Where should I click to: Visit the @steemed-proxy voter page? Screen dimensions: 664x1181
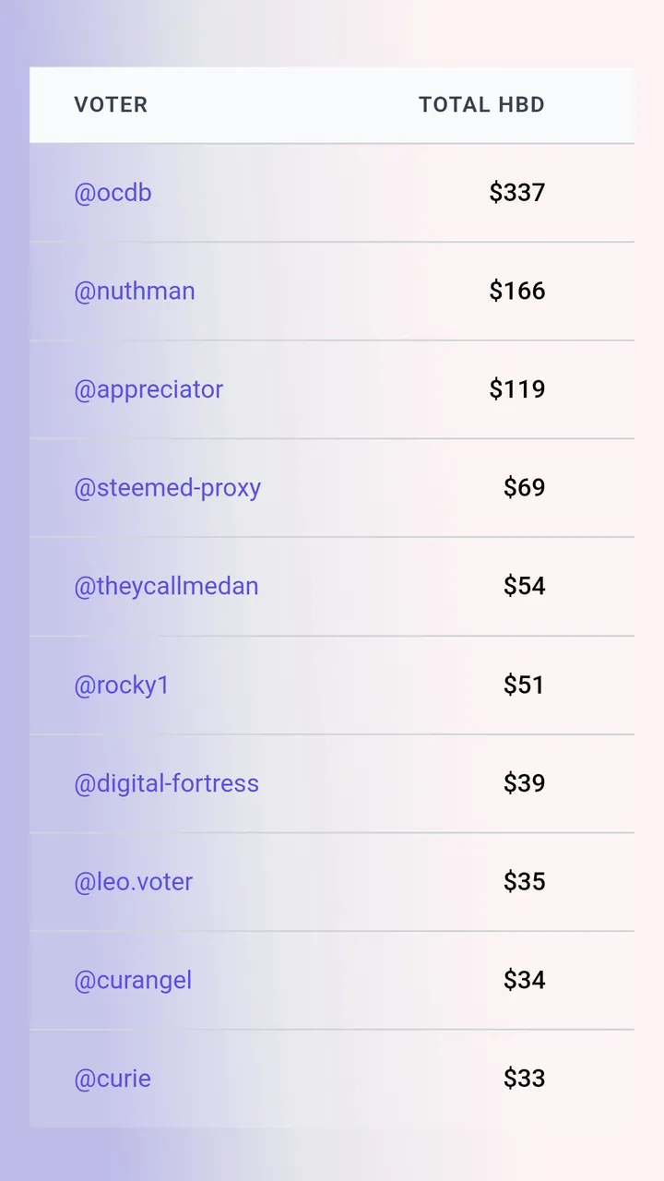[167, 488]
